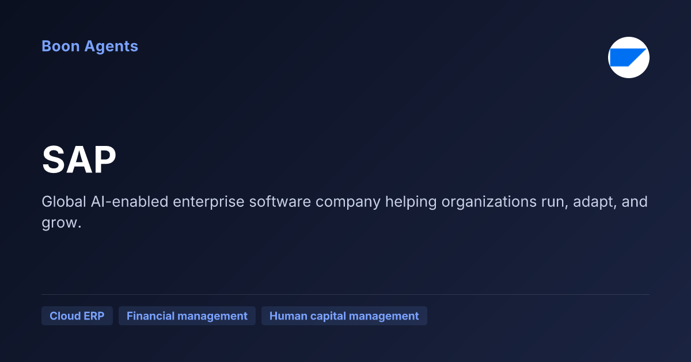Click the SAP heading

[x=79, y=160]
